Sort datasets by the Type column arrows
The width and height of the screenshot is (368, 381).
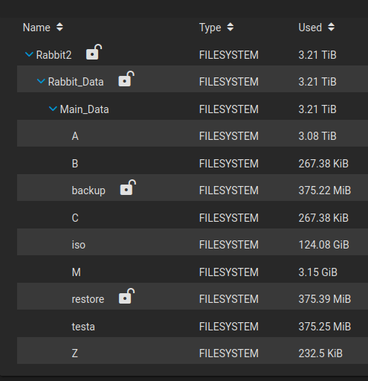230,27
